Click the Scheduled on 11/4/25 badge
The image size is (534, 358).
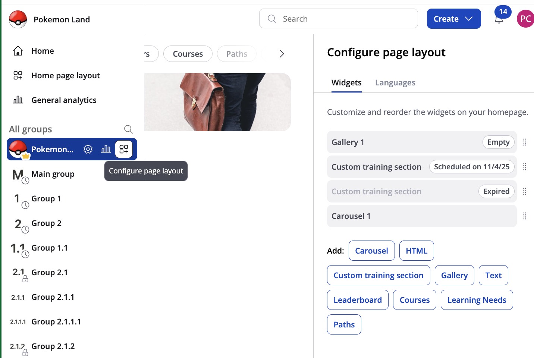tap(472, 167)
